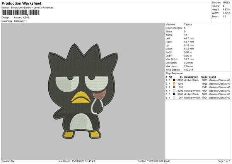This screenshot has width=232, height=164.
Task: Click the Max Stitch value '10.7 mm'
Action: pyautogui.click(x=189, y=59)
